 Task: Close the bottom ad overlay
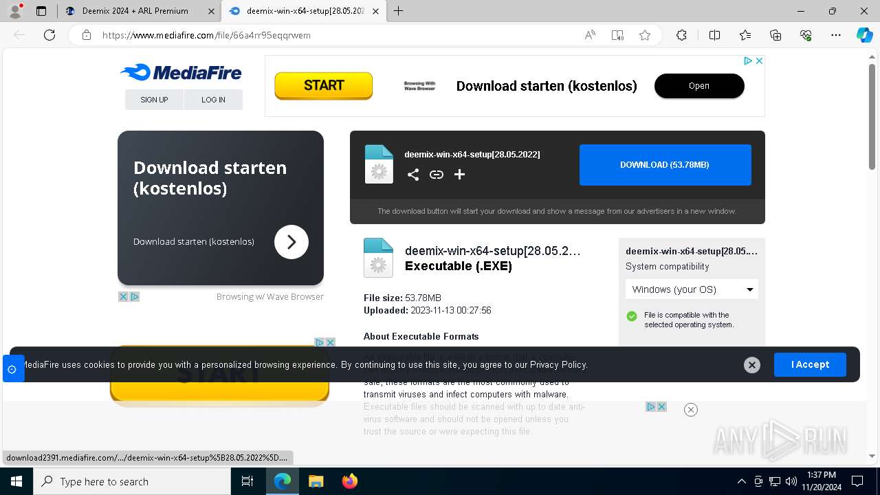(691, 410)
